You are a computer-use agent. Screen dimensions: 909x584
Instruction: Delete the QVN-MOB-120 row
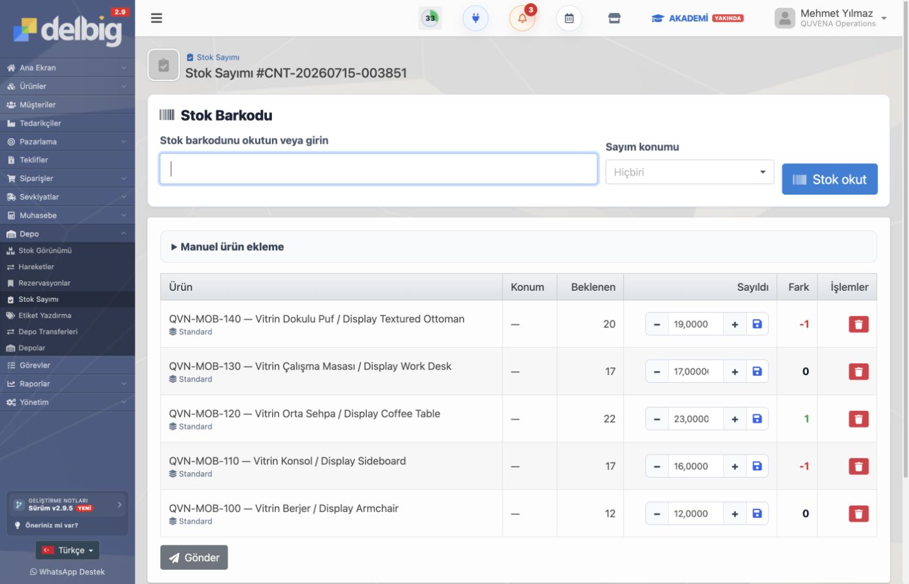pyautogui.click(x=859, y=419)
